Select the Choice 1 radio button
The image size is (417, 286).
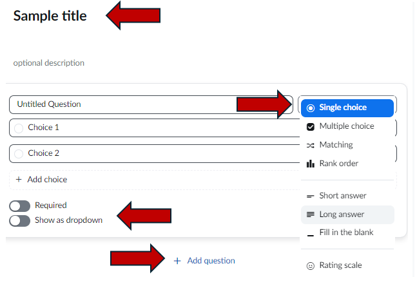[19, 128]
